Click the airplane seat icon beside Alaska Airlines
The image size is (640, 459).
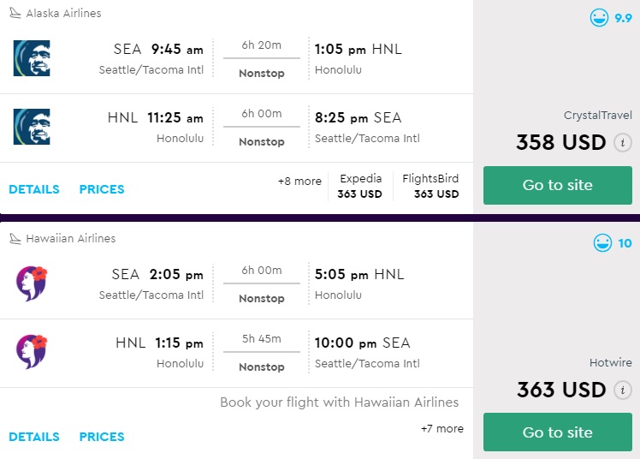tap(15, 14)
